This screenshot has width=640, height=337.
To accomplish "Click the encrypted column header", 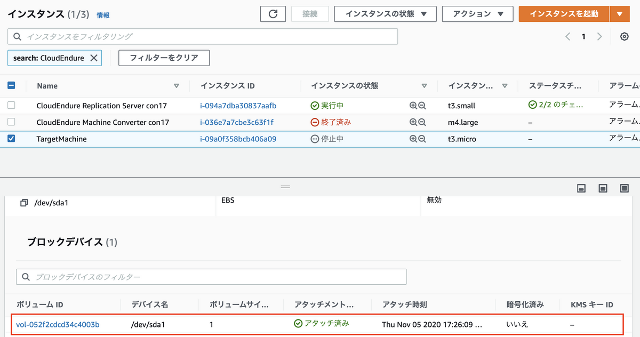I will point(525,304).
